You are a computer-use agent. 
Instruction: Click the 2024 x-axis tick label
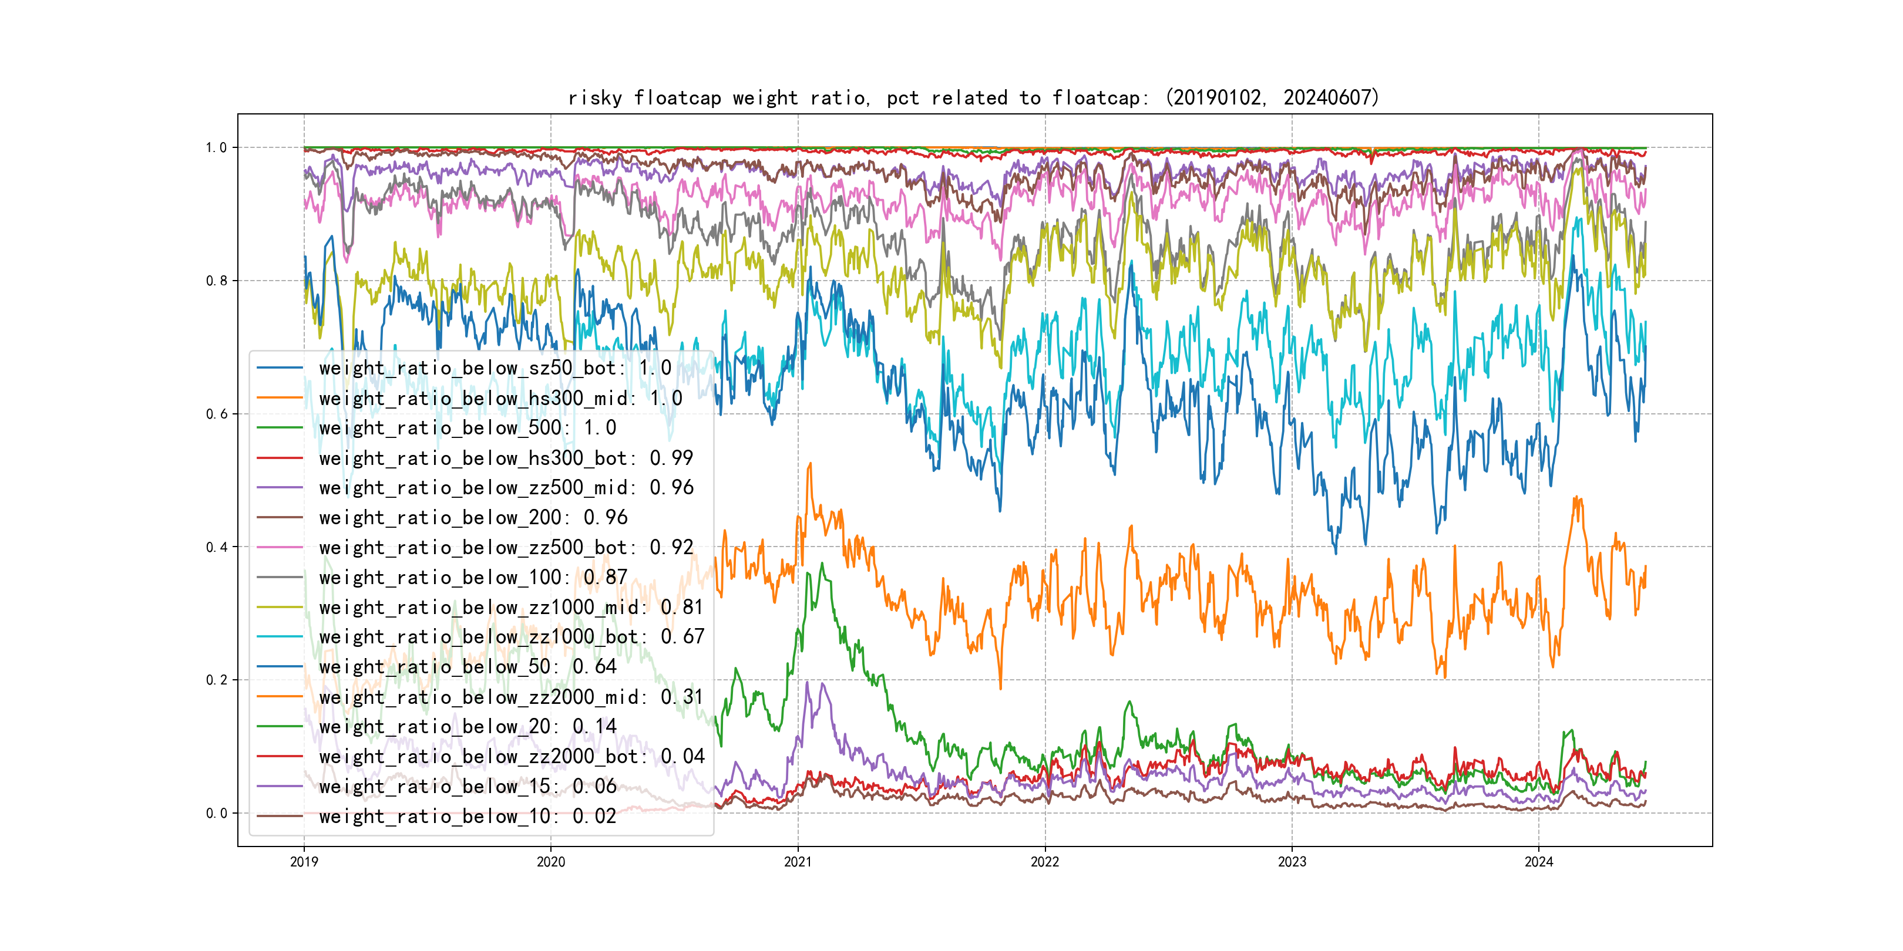coord(1538,862)
